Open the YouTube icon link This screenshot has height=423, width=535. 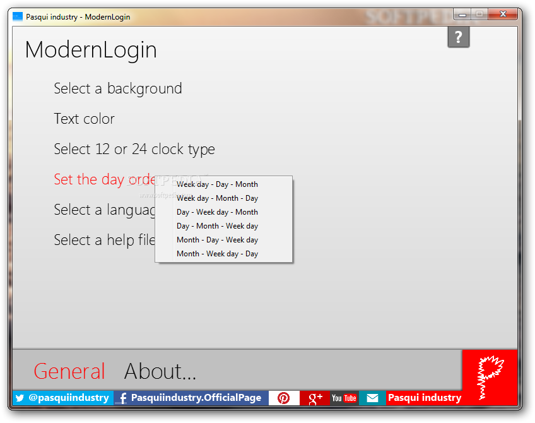point(344,398)
